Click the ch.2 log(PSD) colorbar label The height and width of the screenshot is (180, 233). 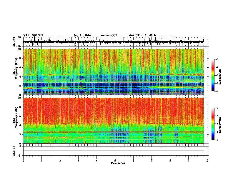220,125
